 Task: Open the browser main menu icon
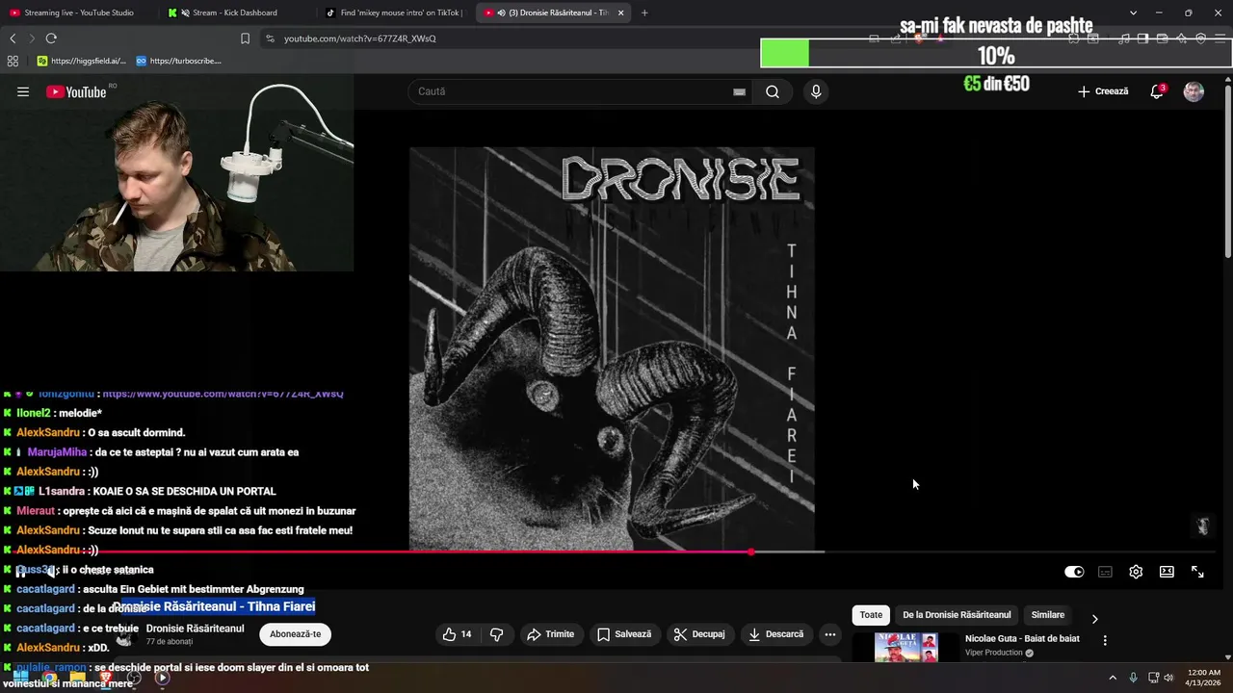[1220, 38]
